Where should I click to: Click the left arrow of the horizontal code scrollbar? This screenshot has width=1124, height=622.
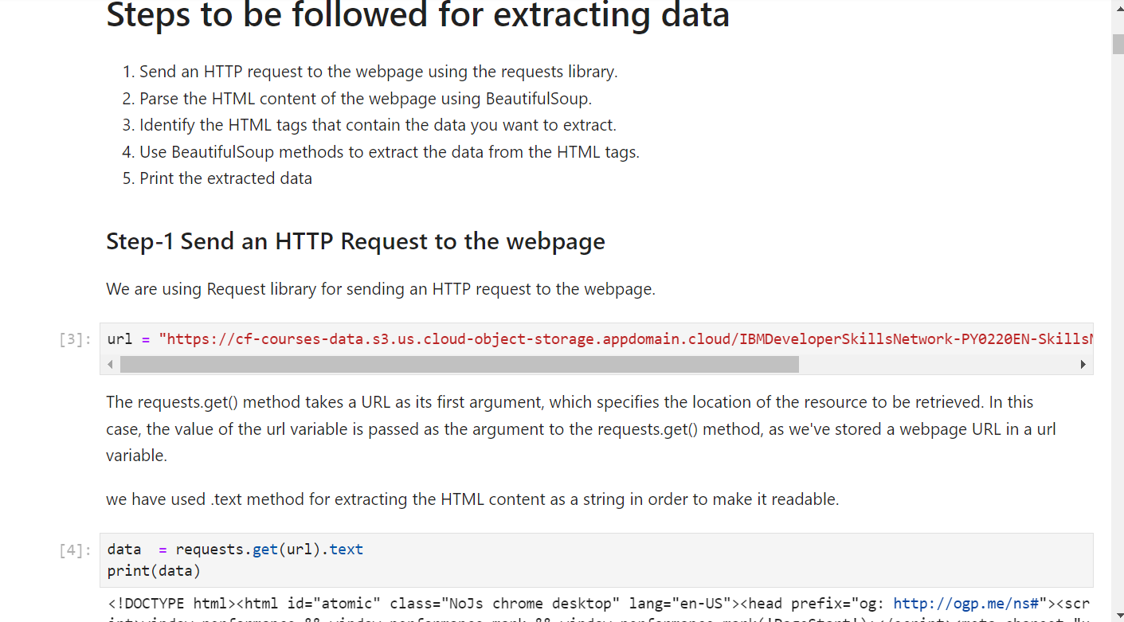pyautogui.click(x=111, y=365)
